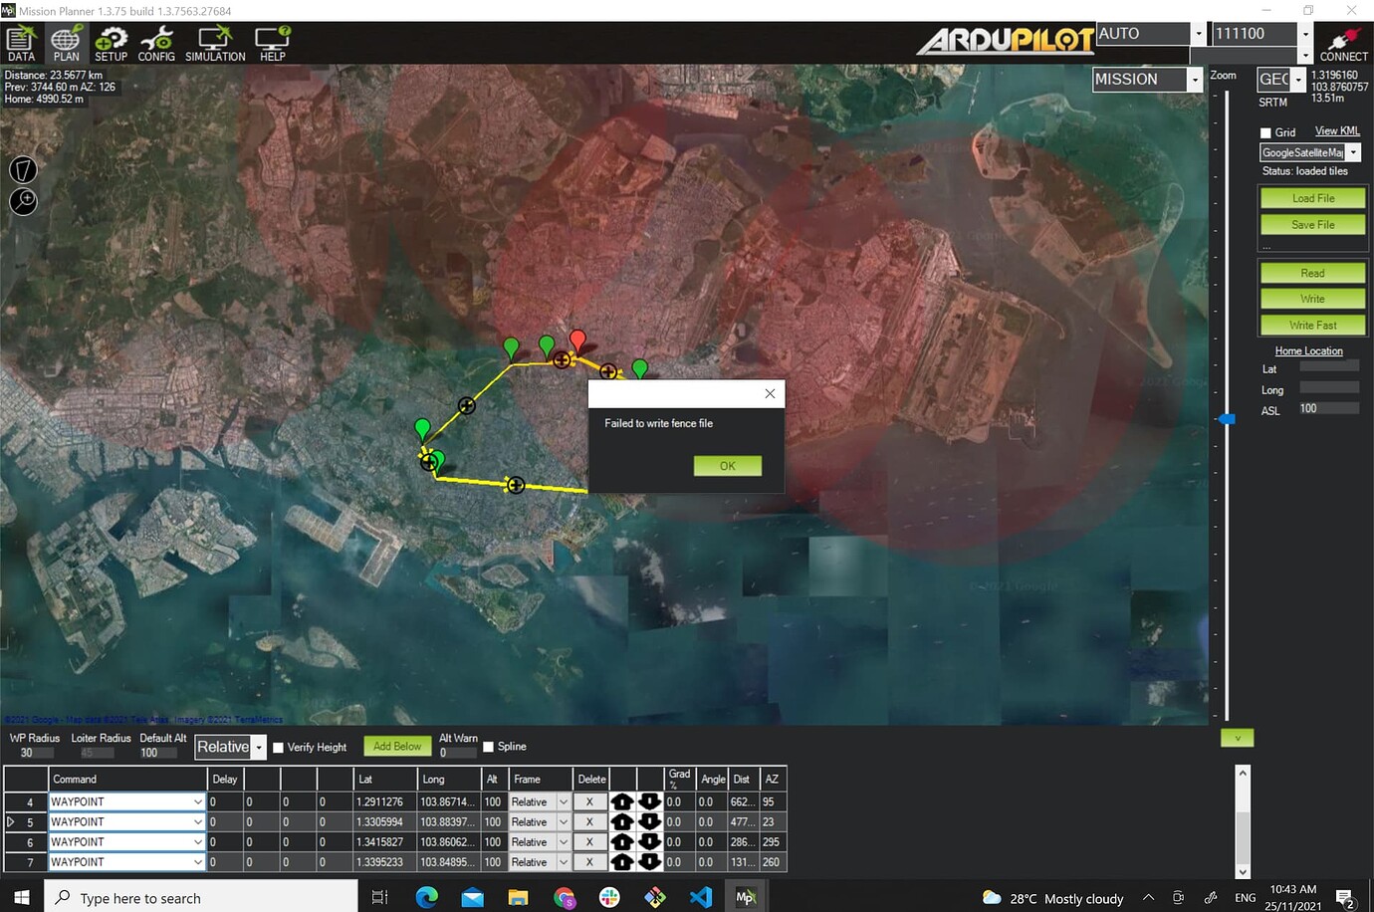Select the map zoom magnifier icon

[x=22, y=201]
